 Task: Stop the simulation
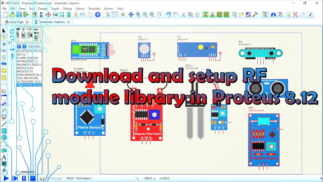(x=33, y=178)
